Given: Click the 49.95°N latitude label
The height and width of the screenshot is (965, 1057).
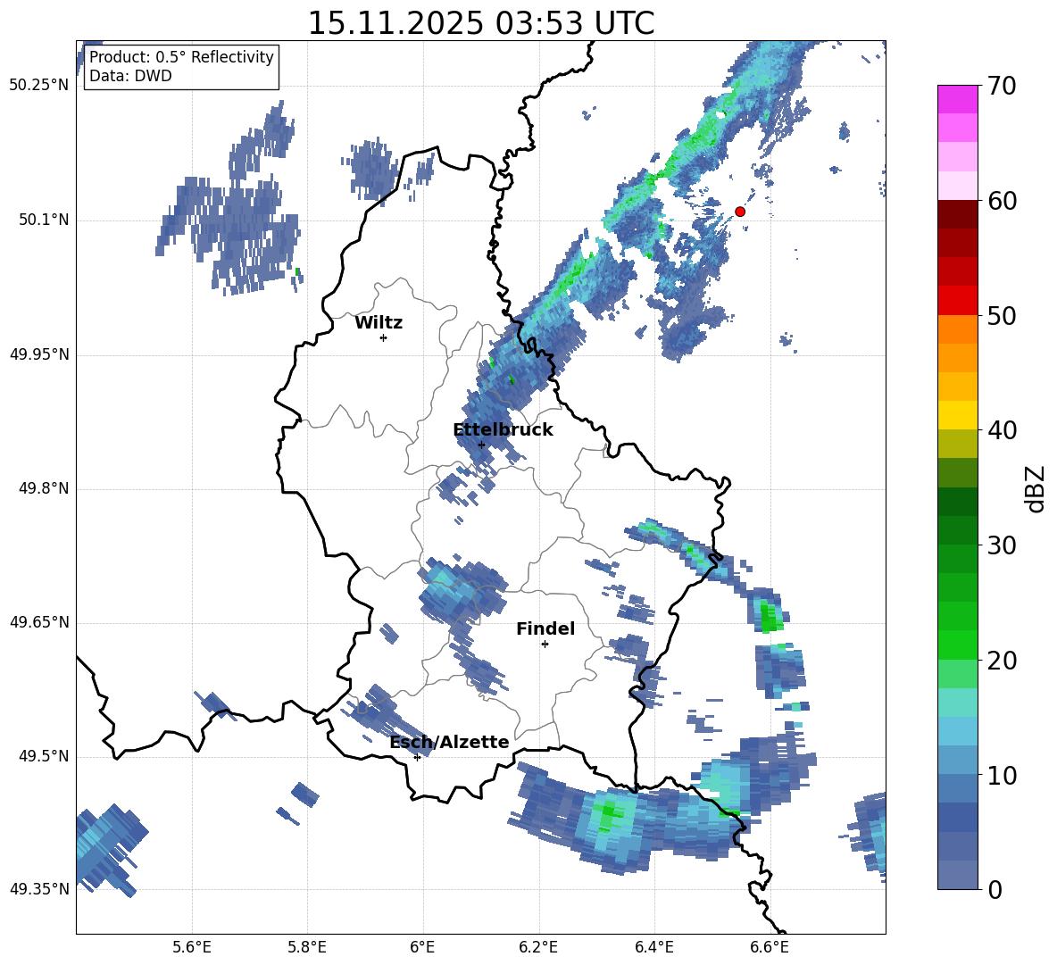Looking at the screenshot, I should pos(39,354).
